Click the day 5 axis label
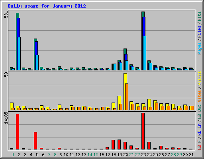 [x=37, y=155]
